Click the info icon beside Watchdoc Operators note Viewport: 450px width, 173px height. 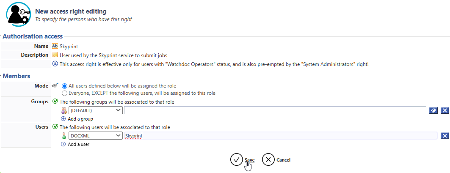click(55, 64)
